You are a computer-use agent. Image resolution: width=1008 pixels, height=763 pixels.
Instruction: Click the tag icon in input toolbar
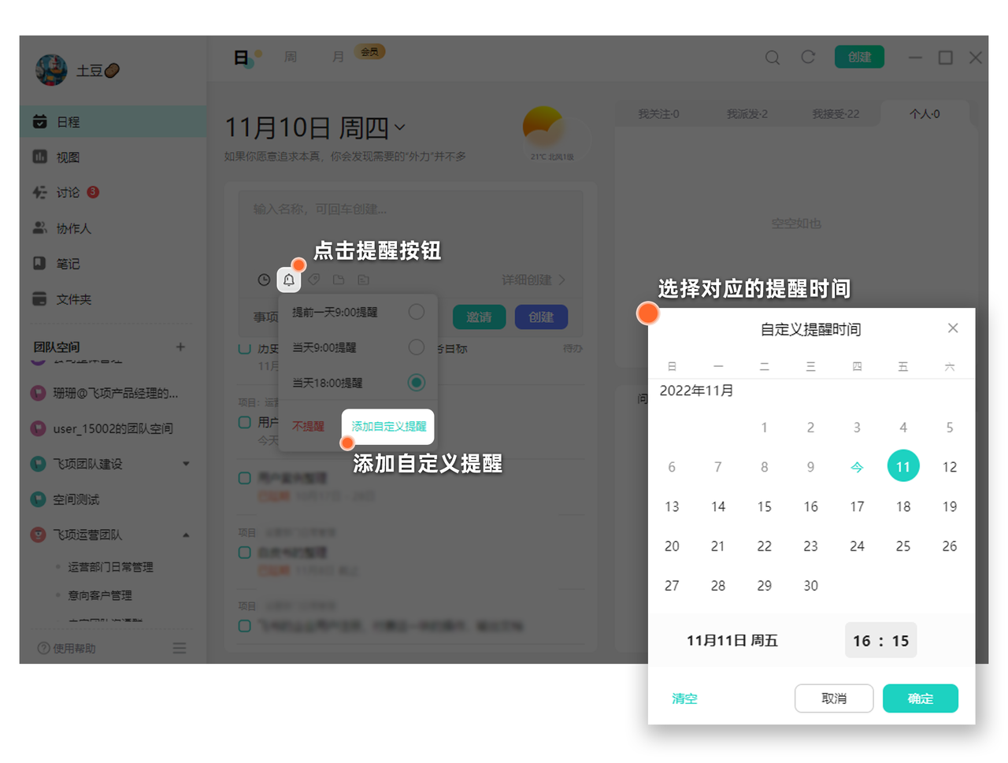(314, 280)
